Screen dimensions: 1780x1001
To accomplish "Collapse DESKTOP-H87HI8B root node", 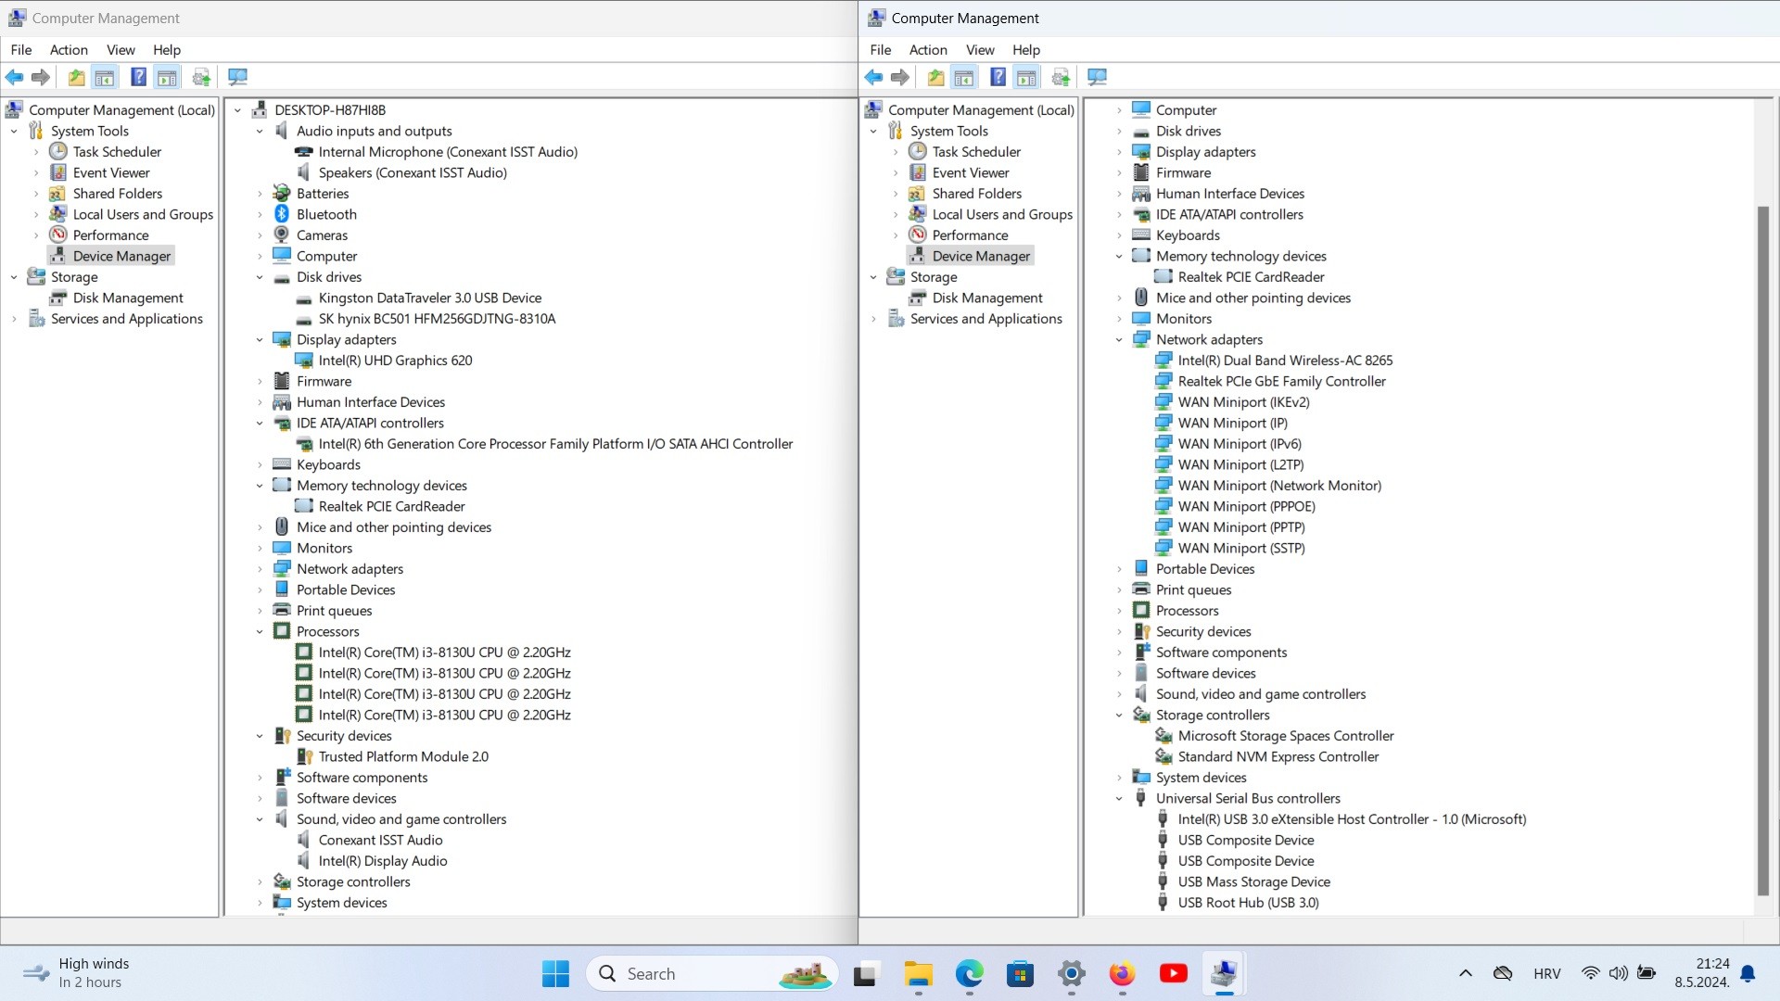I will point(238,110).
